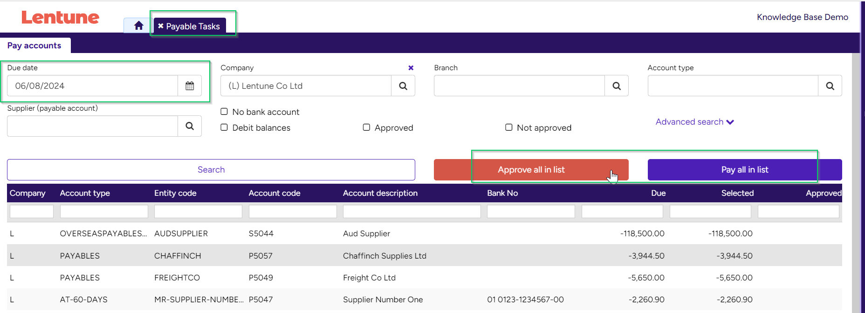Click the AT-60-DAYS account type cell
The height and width of the screenshot is (313, 865).
[83, 300]
